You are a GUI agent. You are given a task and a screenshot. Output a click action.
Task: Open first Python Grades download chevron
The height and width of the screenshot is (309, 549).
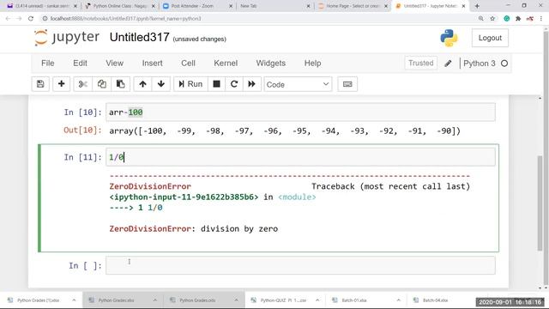[x=74, y=300]
